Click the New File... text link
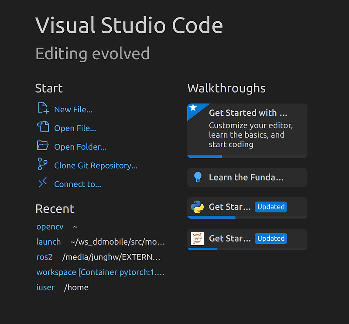Viewport: 349px width, 324px height. click(73, 109)
